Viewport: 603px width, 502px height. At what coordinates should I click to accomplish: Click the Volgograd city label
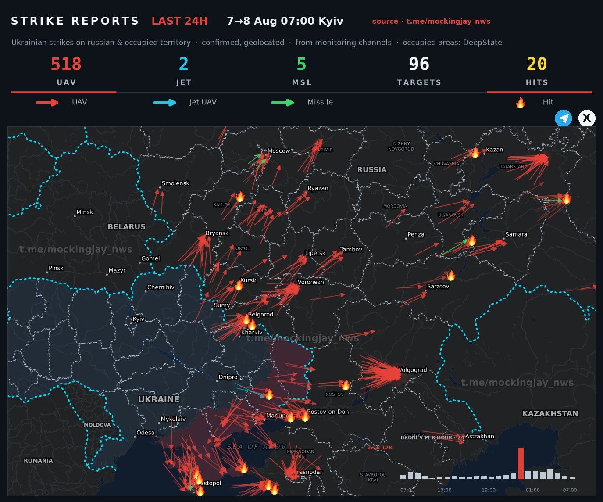(413, 370)
